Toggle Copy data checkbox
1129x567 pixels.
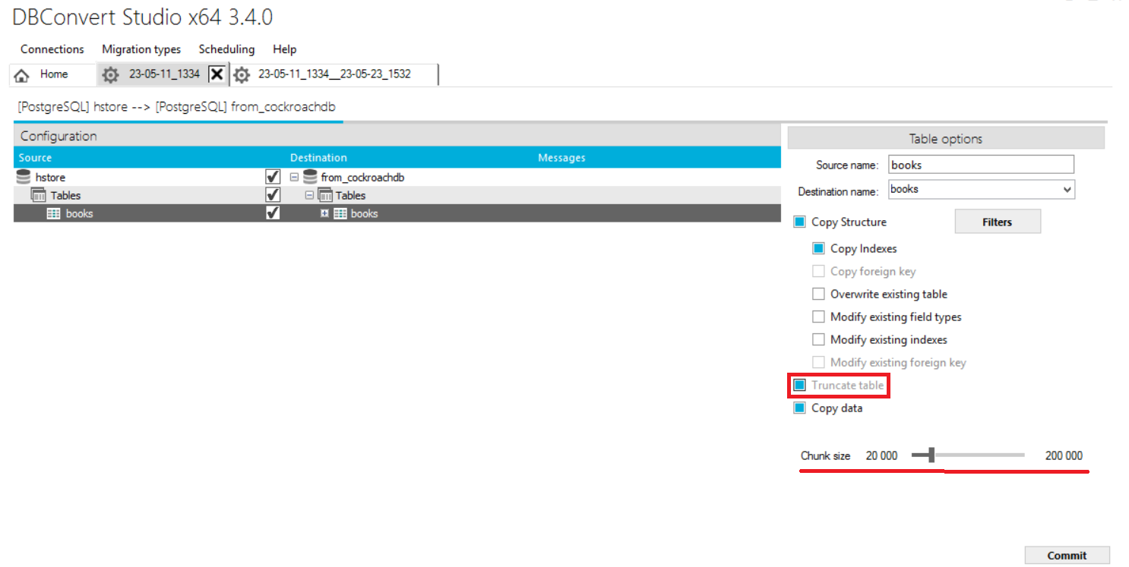pyautogui.click(x=799, y=408)
